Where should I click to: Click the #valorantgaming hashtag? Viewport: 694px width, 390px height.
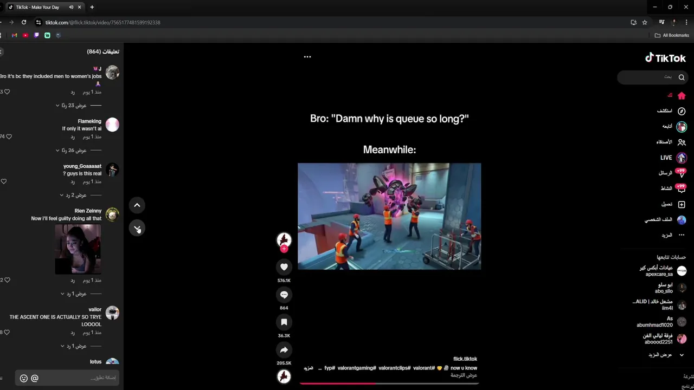[357, 368]
